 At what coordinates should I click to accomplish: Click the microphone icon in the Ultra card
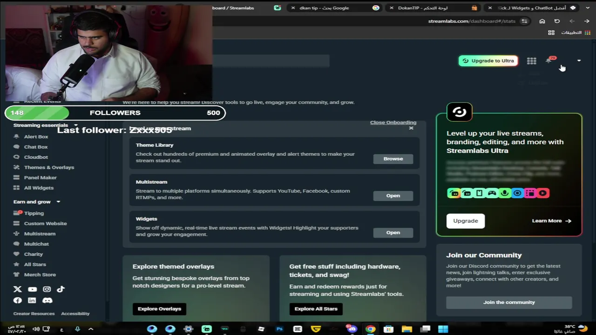pyautogui.click(x=505, y=193)
